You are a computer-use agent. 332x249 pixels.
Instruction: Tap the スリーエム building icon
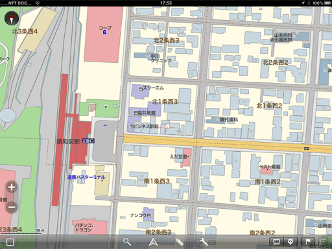pos(141,89)
